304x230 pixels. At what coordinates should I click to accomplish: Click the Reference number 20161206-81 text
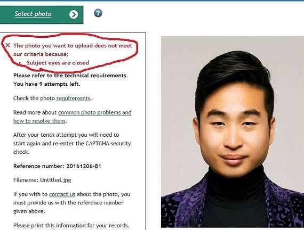point(57,166)
